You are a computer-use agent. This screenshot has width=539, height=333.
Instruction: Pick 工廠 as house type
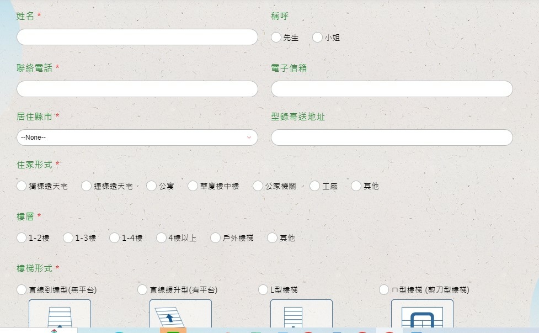[x=315, y=186]
